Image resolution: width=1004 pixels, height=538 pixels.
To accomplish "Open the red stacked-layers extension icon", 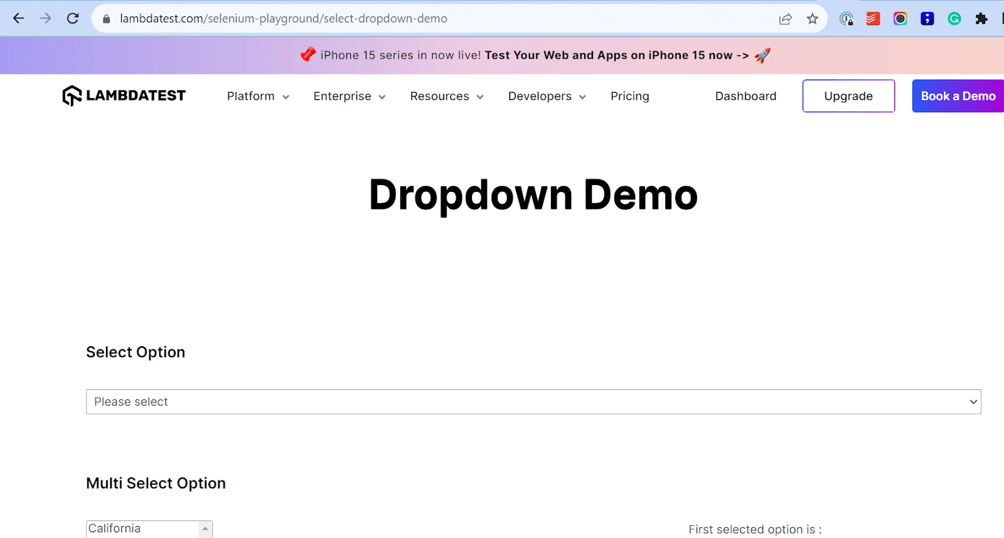I will coord(873,19).
